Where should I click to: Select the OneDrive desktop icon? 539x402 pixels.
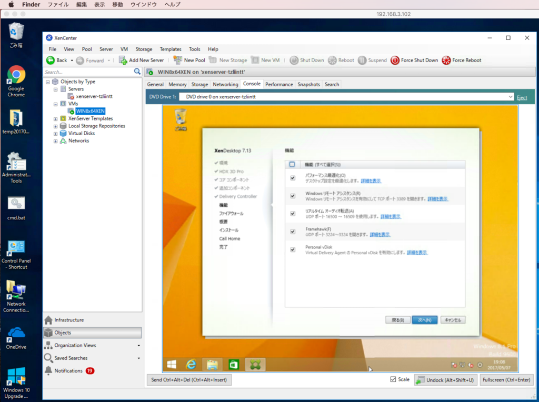(x=16, y=338)
